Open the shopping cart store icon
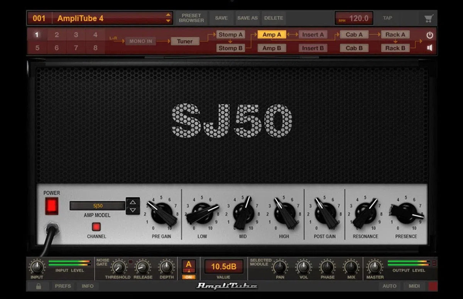Screen dimensions: 463x299 click(x=428, y=18)
